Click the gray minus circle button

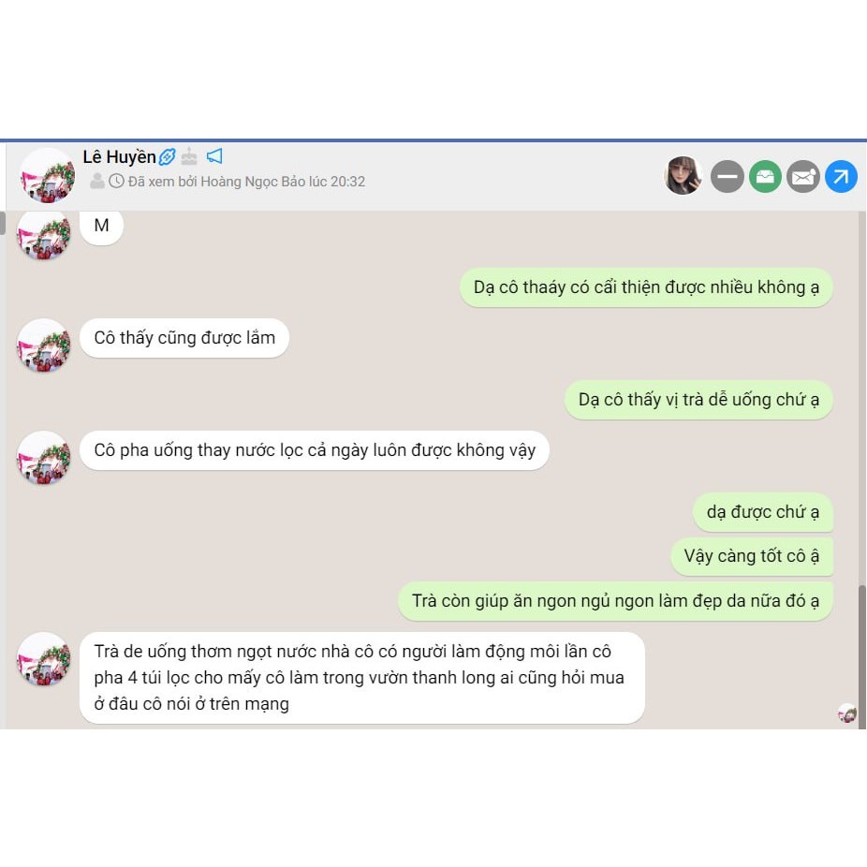[727, 176]
